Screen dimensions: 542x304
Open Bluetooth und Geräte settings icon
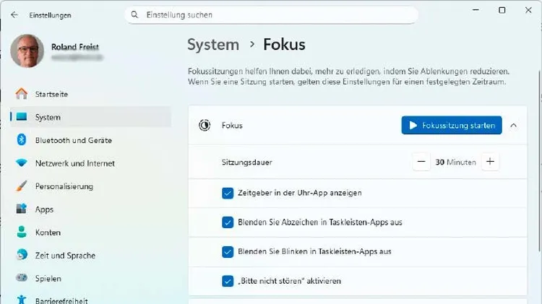click(22, 140)
